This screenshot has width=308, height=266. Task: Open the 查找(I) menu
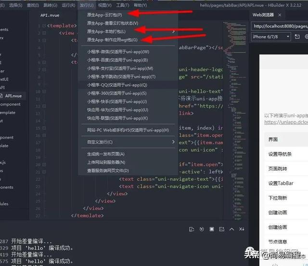[x=33, y=5]
